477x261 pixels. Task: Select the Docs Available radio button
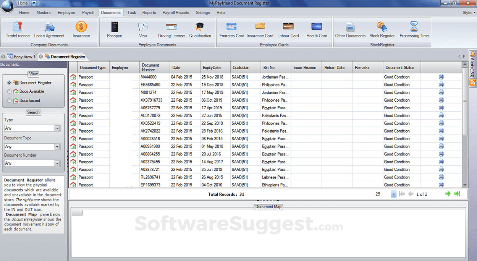tap(10, 91)
